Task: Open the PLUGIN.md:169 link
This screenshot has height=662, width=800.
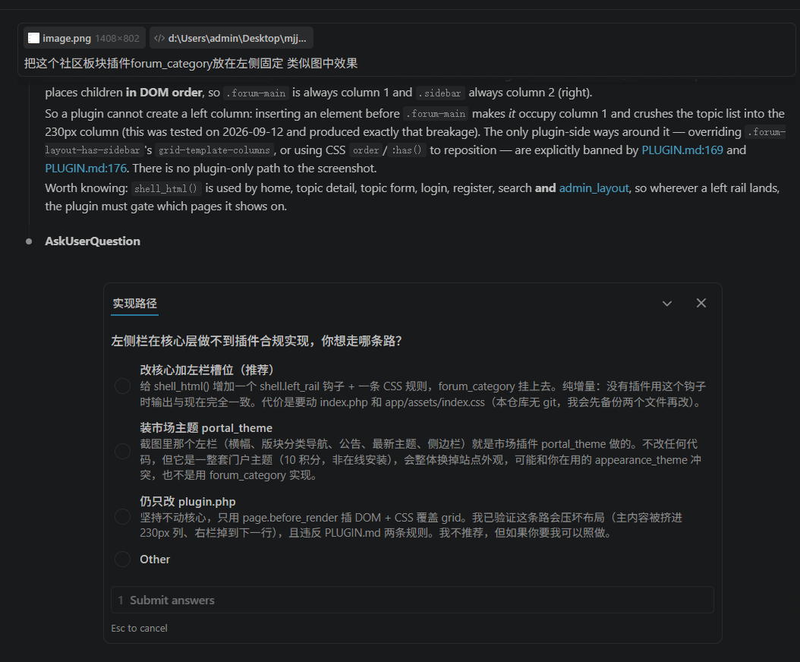Action: [x=682, y=150]
